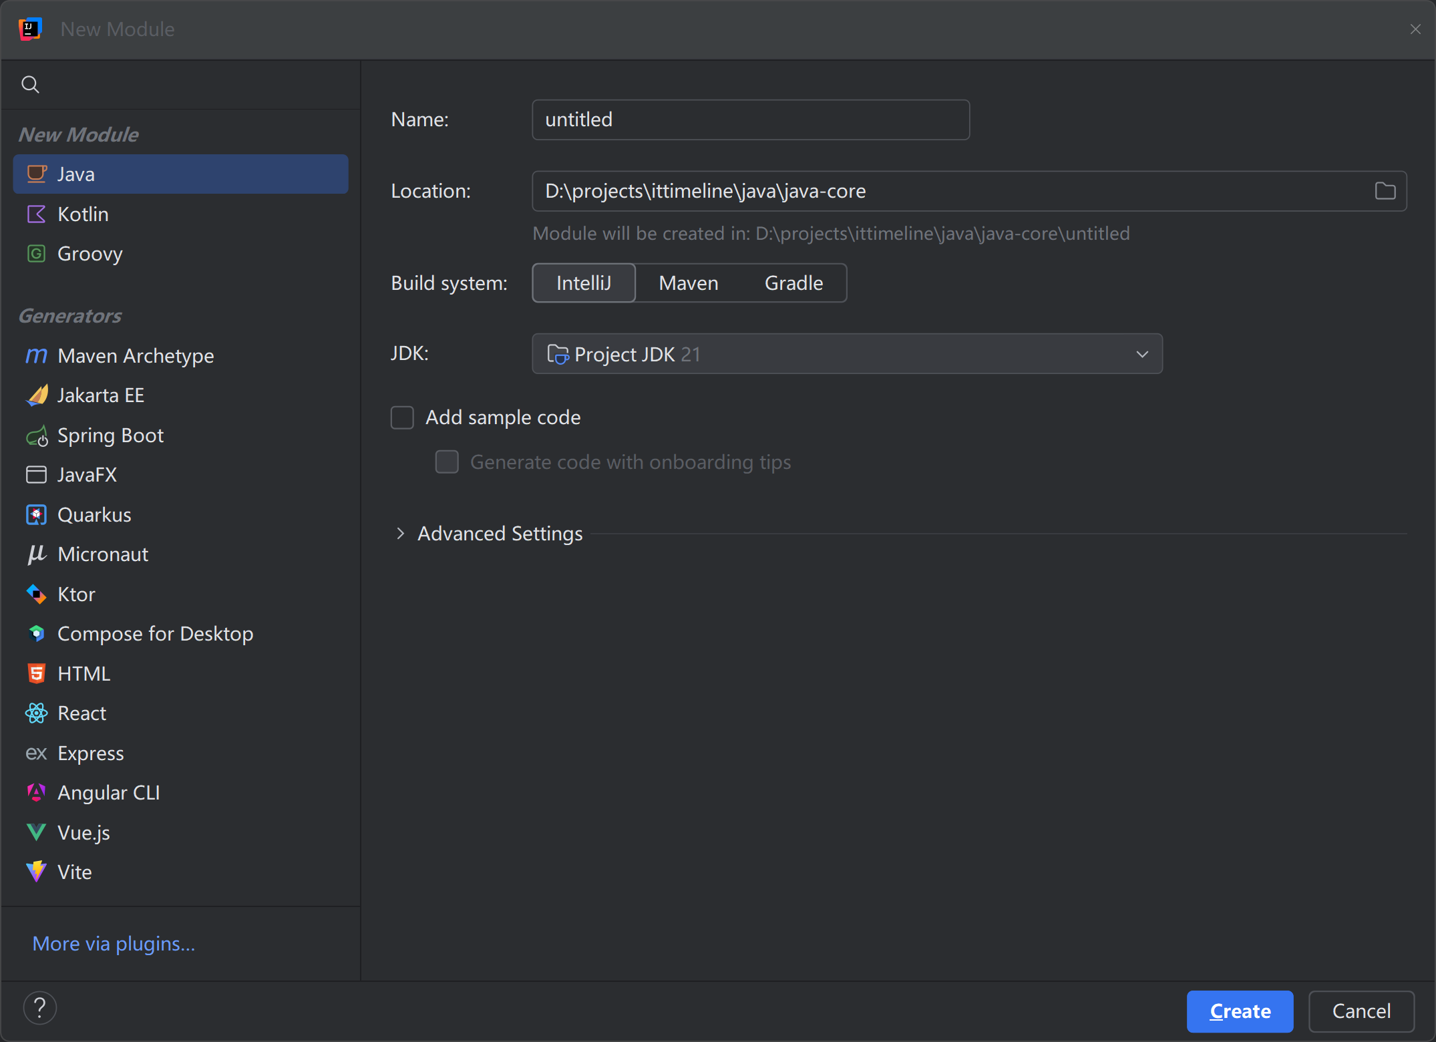The width and height of the screenshot is (1436, 1042).
Task: Choose the Spring Boot generator icon
Action: coord(37,436)
